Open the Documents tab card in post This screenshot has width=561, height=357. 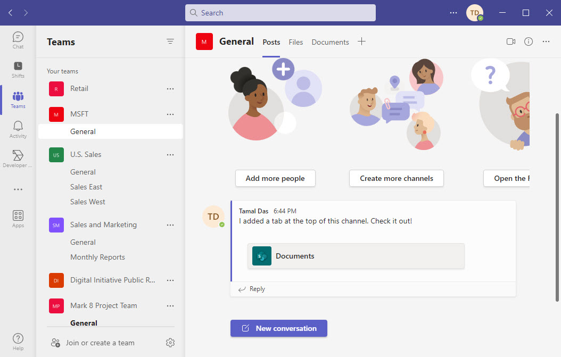coord(356,256)
